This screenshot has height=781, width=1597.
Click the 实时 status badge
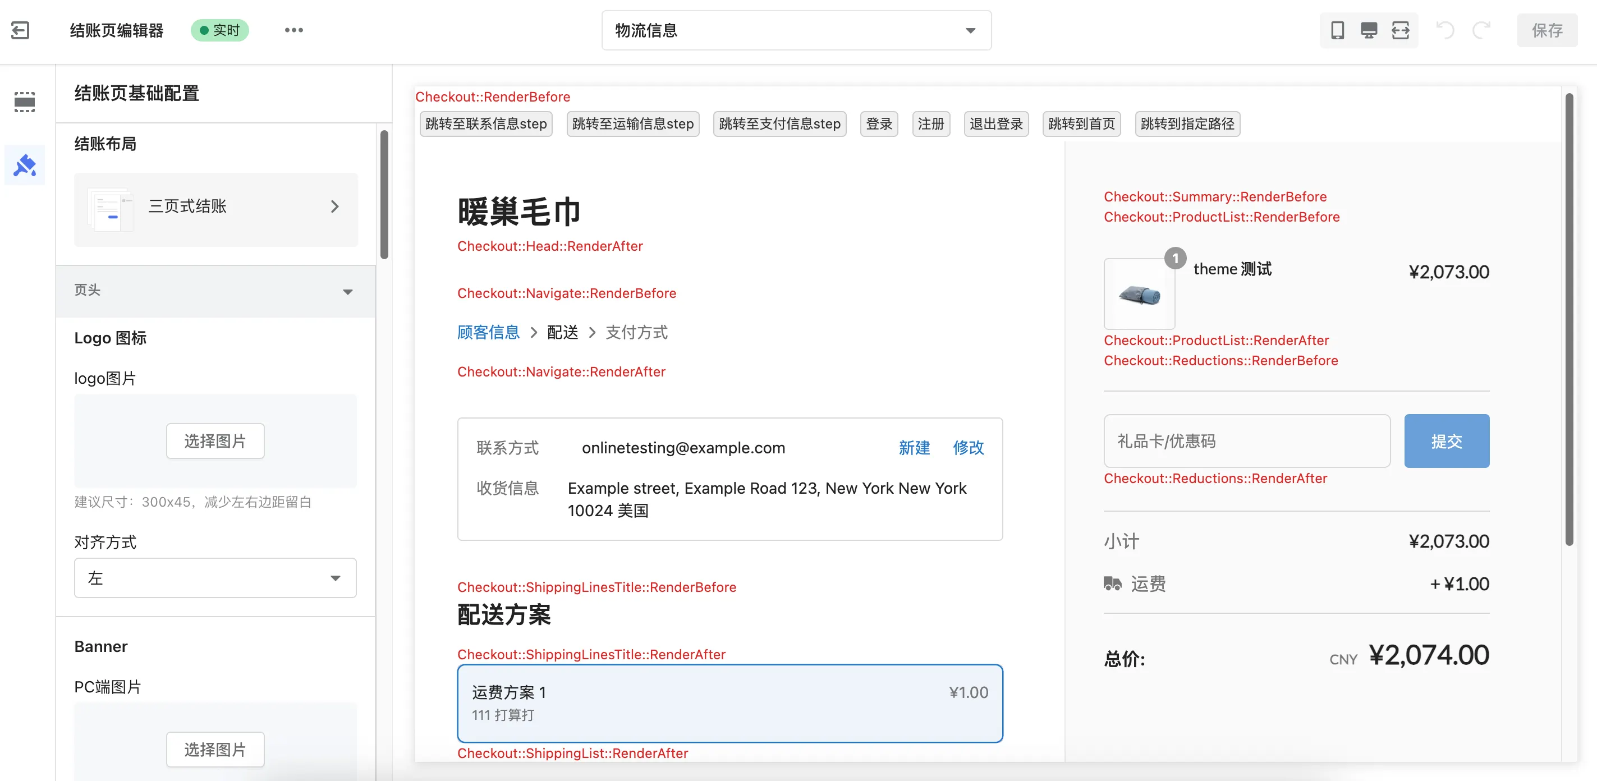point(220,30)
